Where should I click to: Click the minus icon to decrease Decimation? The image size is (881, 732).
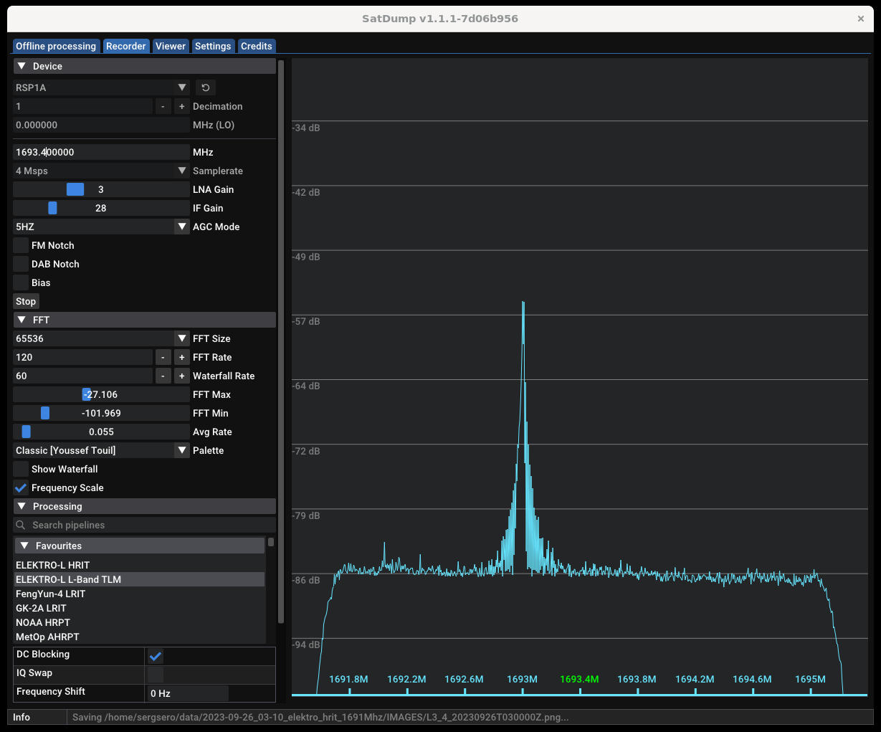pos(163,105)
